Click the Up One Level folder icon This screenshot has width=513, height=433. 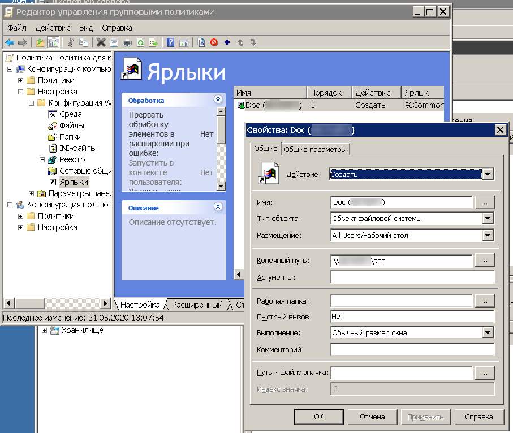tap(40, 42)
